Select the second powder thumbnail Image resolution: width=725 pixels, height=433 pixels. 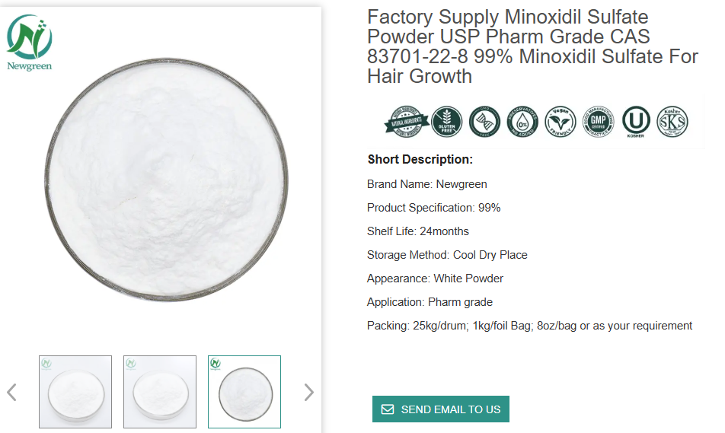click(160, 391)
